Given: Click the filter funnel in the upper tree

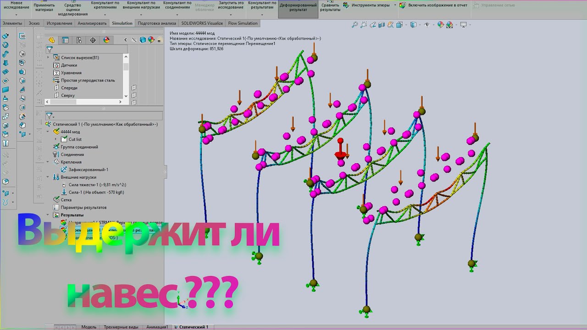Looking at the screenshot, I should 50,49.
